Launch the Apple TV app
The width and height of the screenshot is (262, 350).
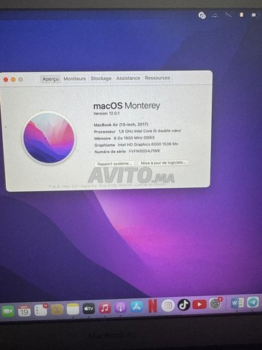(x=89, y=308)
